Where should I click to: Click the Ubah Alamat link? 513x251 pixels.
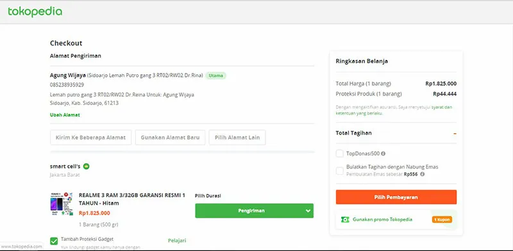[65, 115]
